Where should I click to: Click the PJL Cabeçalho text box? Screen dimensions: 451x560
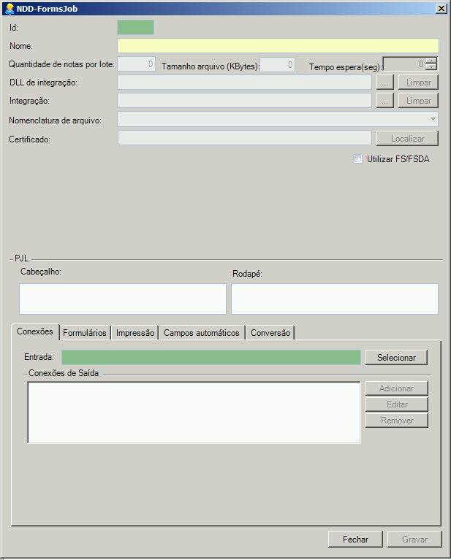pyautogui.click(x=123, y=299)
